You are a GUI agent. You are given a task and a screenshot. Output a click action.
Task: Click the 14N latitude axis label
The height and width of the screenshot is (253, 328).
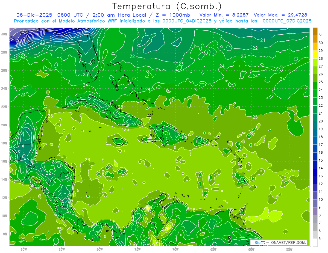pyautogui.click(x=4, y=180)
